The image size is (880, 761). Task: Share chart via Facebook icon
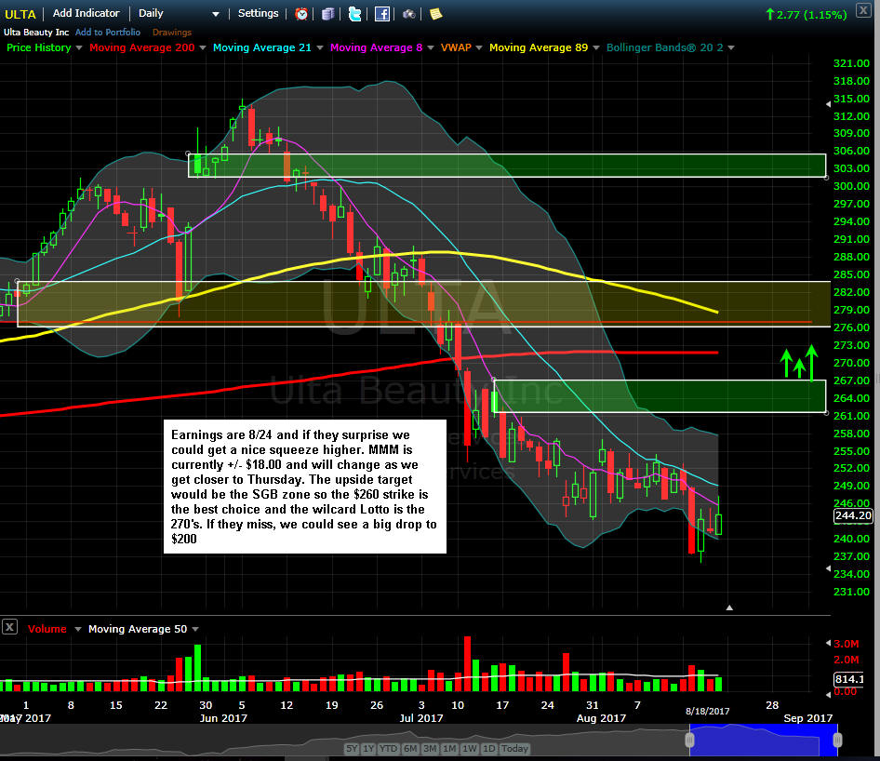click(x=381, y=14)
